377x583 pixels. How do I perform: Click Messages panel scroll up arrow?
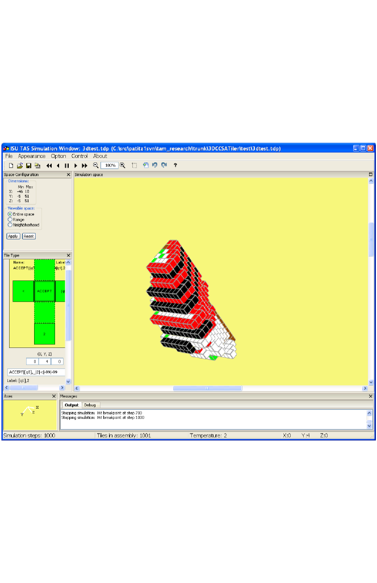pos(369,413)
